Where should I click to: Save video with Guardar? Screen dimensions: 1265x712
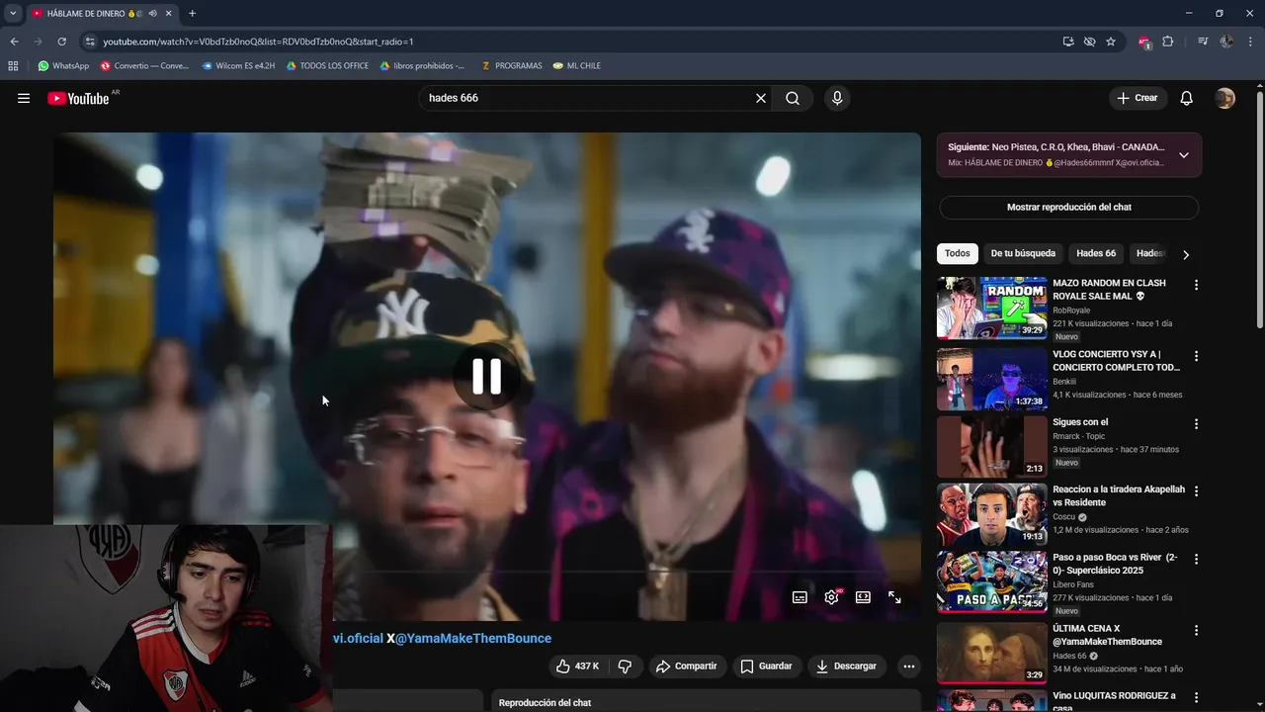767,667
